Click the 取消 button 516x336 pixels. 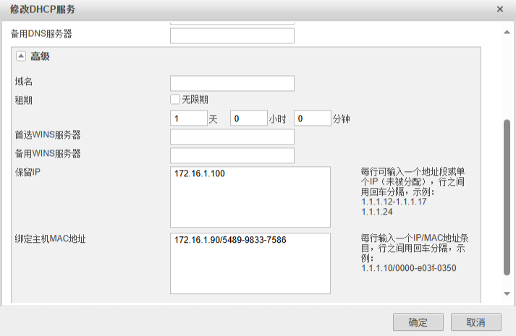476,322
